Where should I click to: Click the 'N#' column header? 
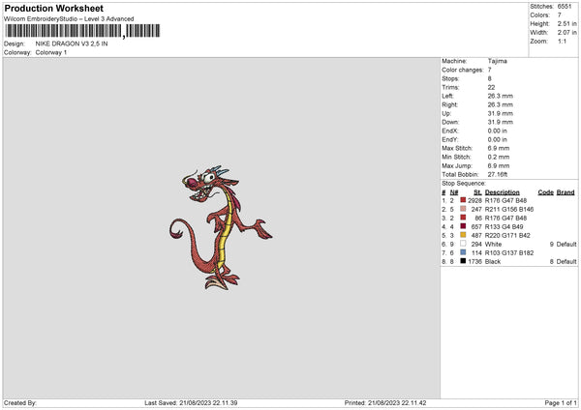(x=454, y=192)
